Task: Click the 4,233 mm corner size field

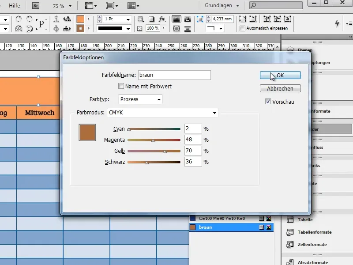Action: coord(222,19)
